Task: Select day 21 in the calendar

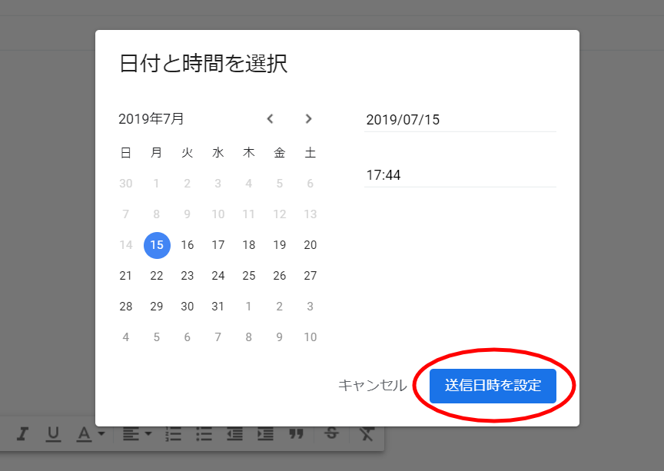Action: [126, 276]
